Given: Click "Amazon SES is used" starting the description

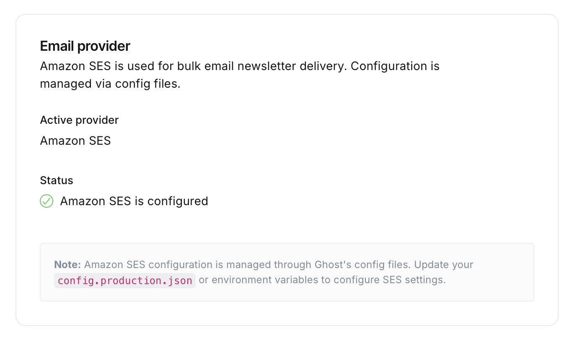Looking at the screenshot, I should [97, 66].
